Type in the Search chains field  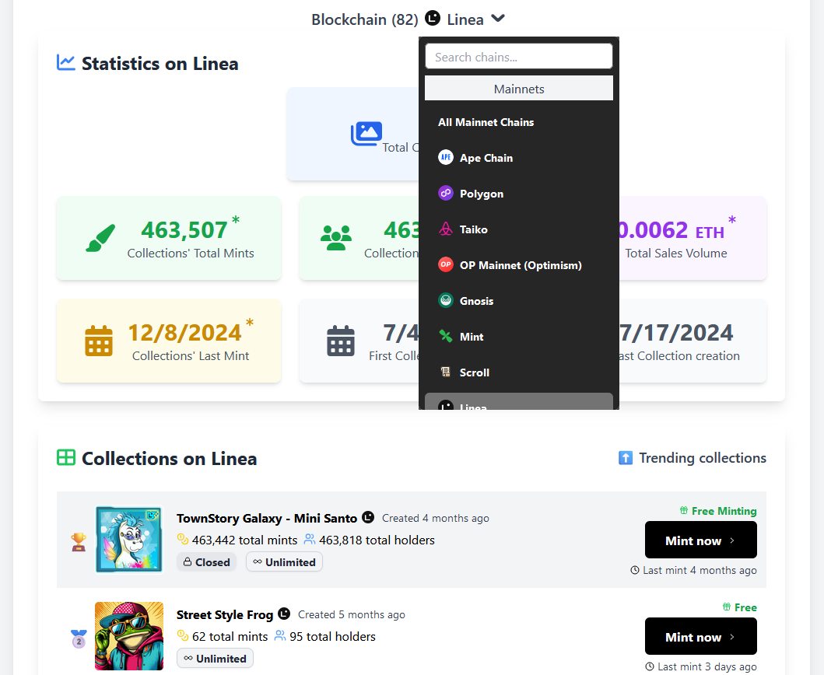coord(518,57)
